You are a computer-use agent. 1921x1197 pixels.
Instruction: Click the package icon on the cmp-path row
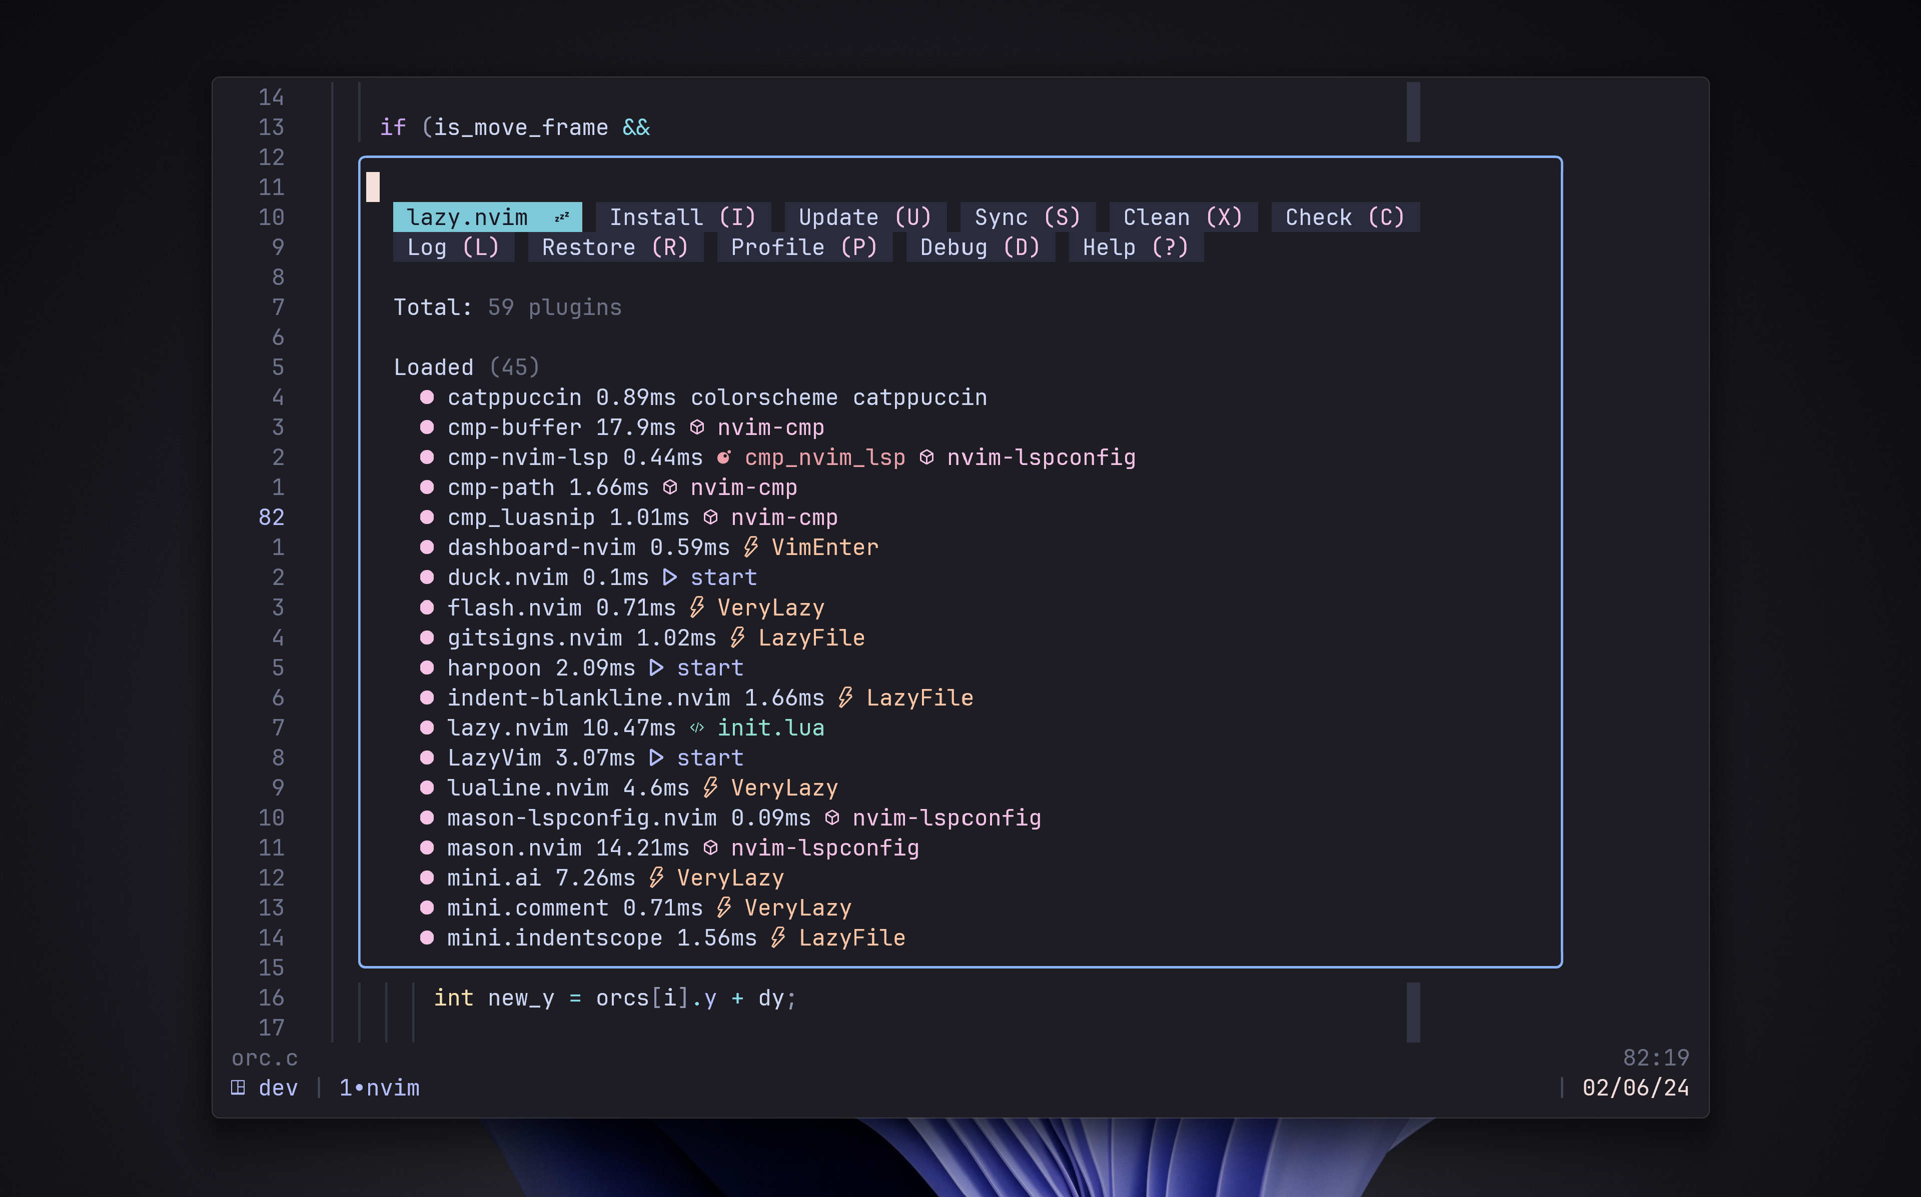click(x=670, y=487)
